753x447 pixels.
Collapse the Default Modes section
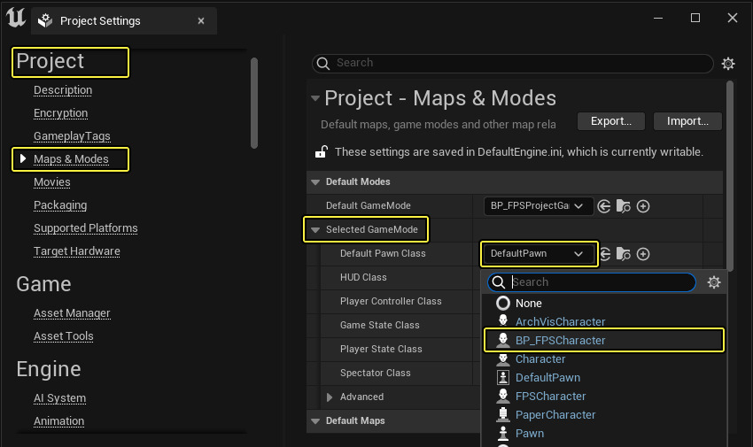tap(315, 181)
